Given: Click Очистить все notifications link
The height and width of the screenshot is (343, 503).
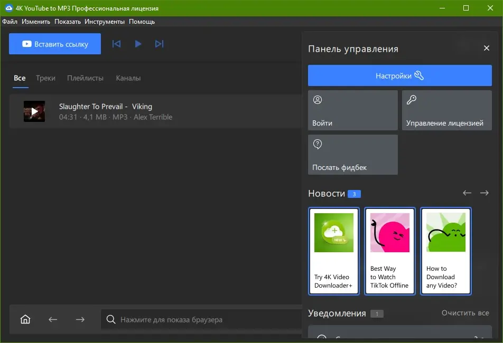Looking at the screenshot, I should tap(465, 313).
